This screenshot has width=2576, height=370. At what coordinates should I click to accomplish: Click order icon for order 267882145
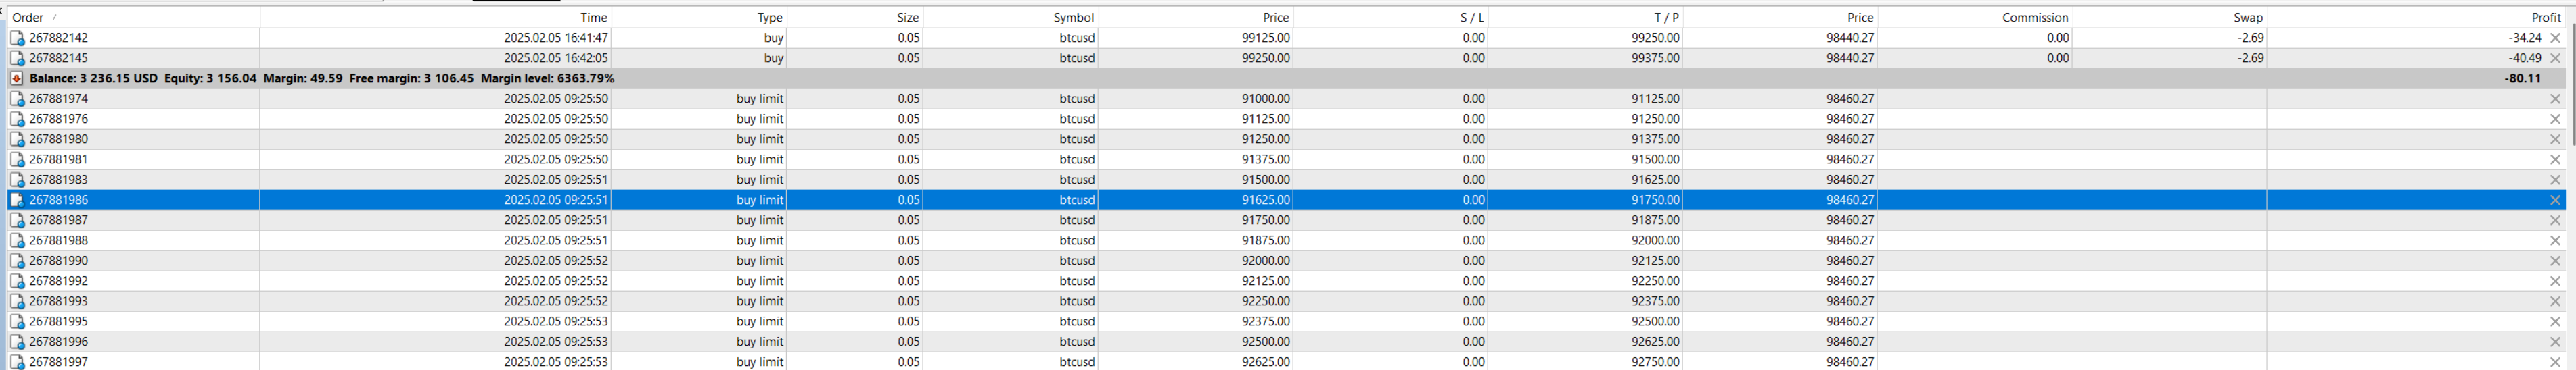17,59
